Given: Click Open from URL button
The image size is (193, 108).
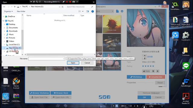Looking at the screenshot, I should tap(61, 97).
